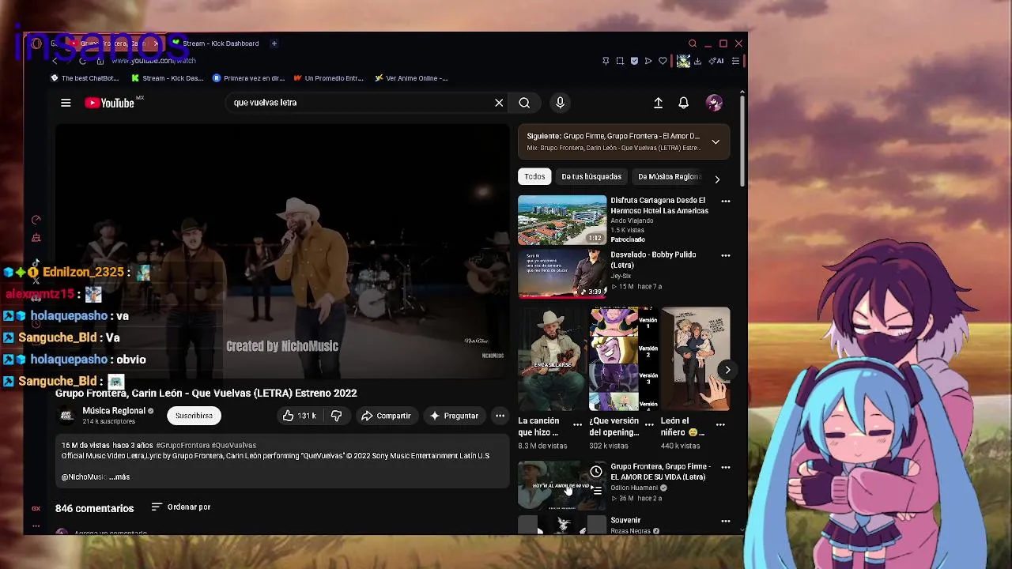The image size is (1012, 569).
Task: Advance the Shorts shelf with next arrow
Action: click(727, 370)
